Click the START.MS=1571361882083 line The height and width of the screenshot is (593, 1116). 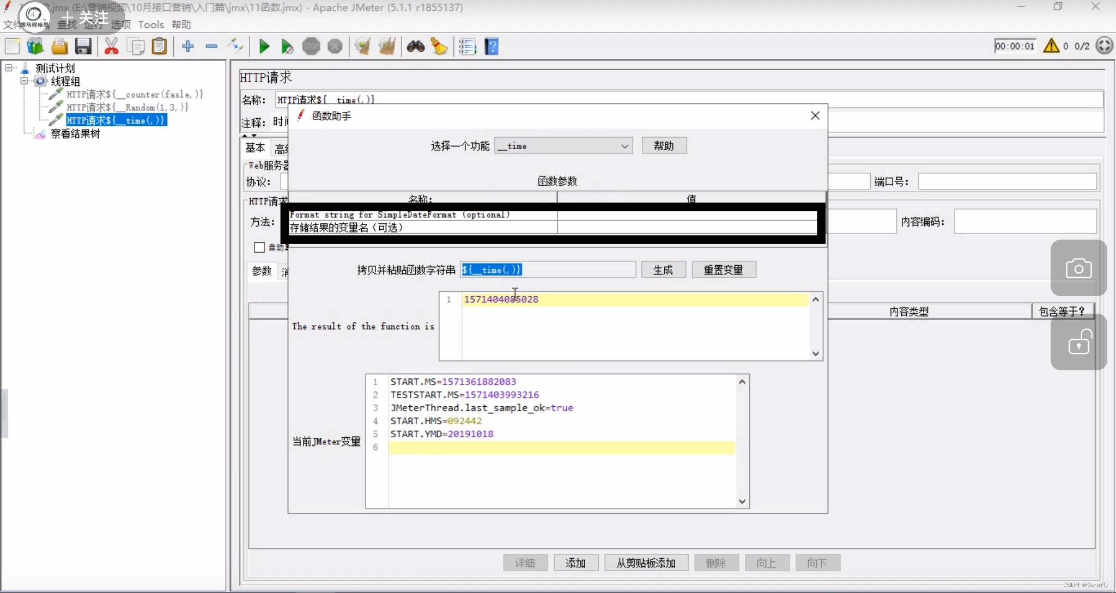tap(453, 382)
